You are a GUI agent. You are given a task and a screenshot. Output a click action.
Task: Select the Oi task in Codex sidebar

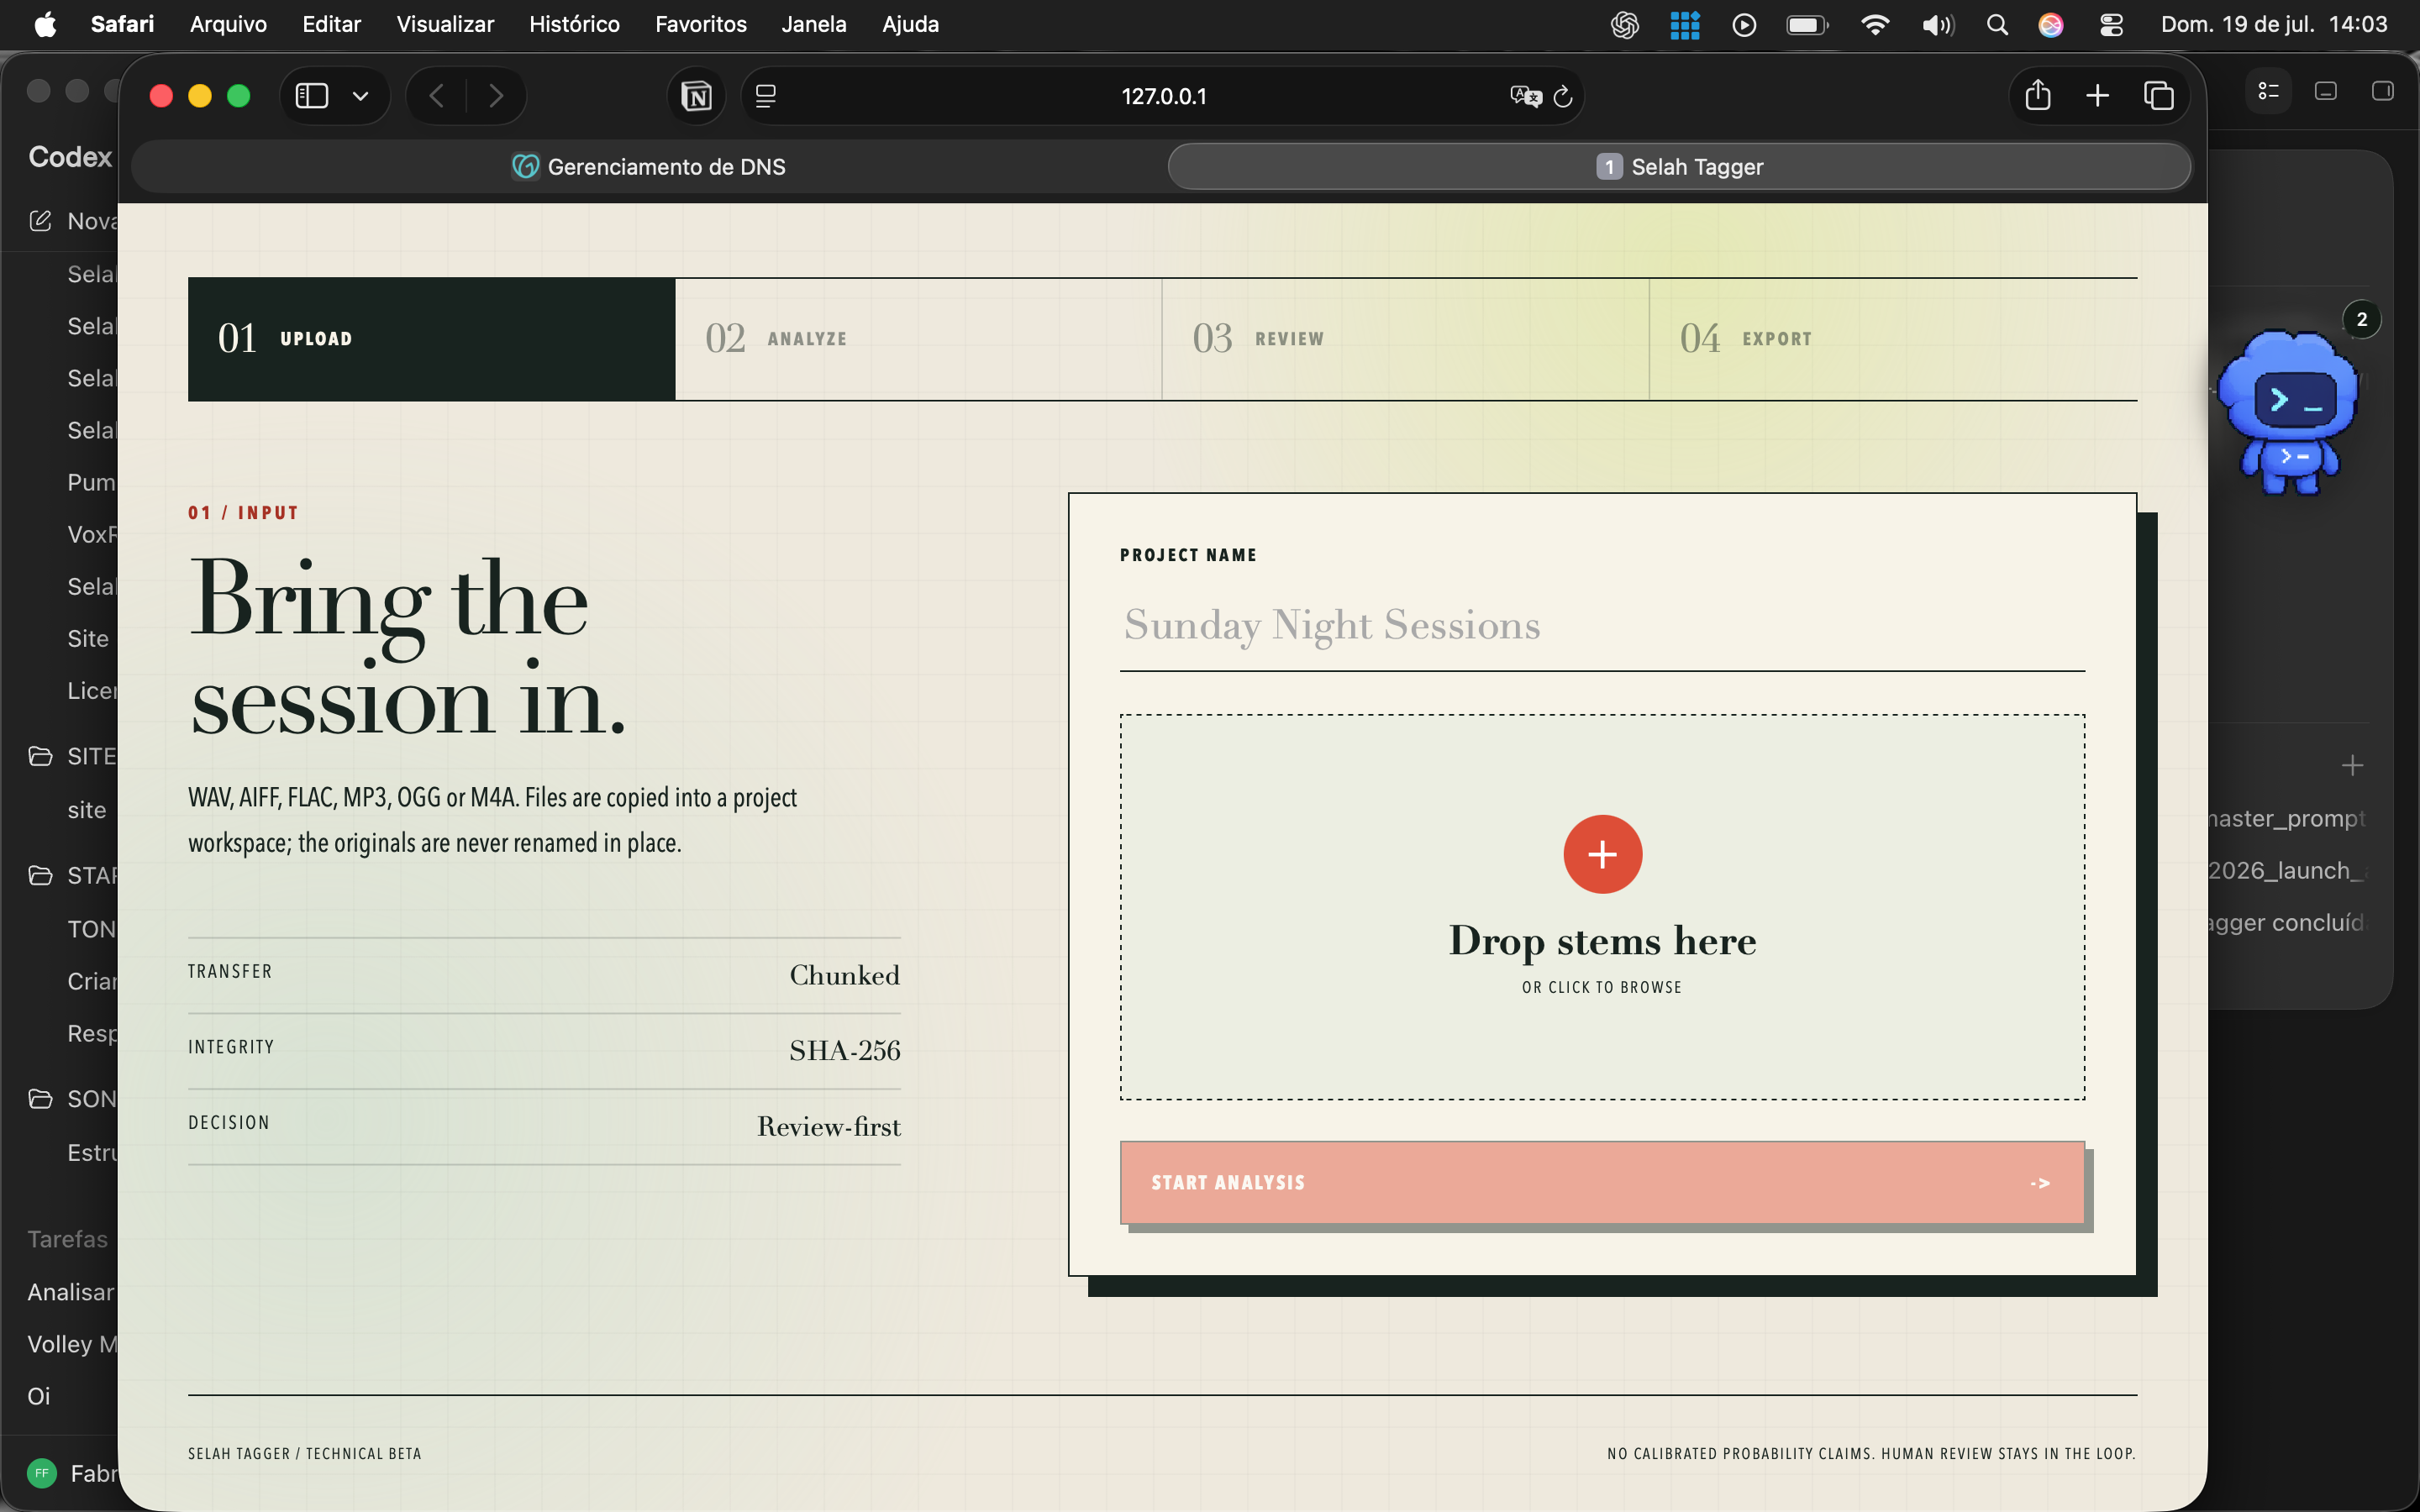coord(38,1396)
